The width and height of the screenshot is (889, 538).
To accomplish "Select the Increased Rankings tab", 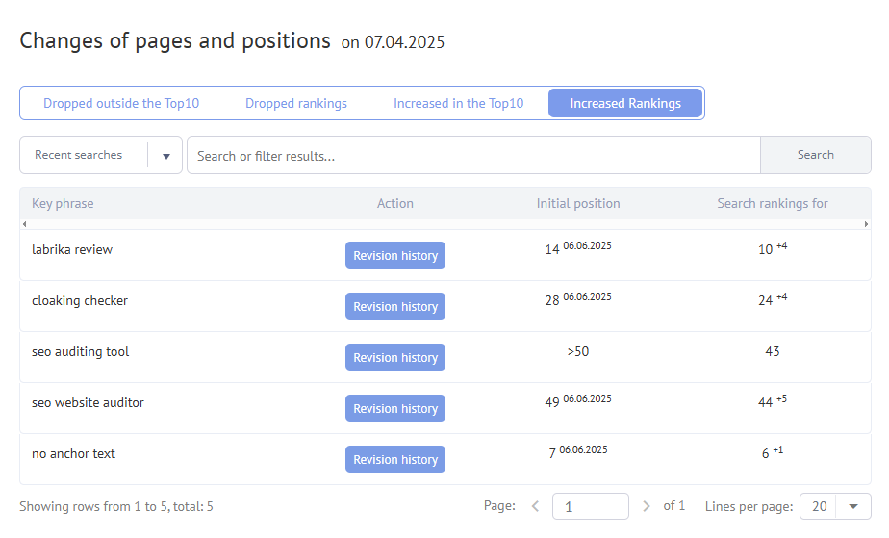I will tap(625, 103).
